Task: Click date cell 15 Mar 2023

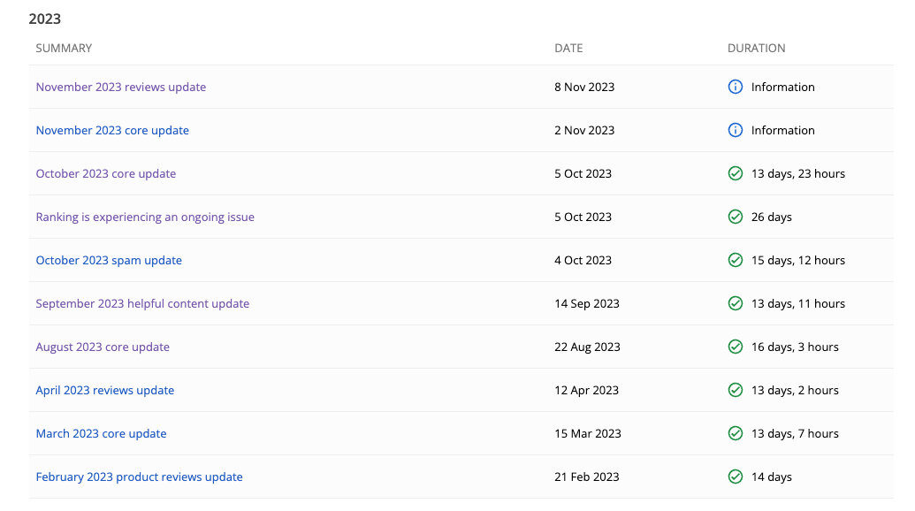Action: coord(588,433)
